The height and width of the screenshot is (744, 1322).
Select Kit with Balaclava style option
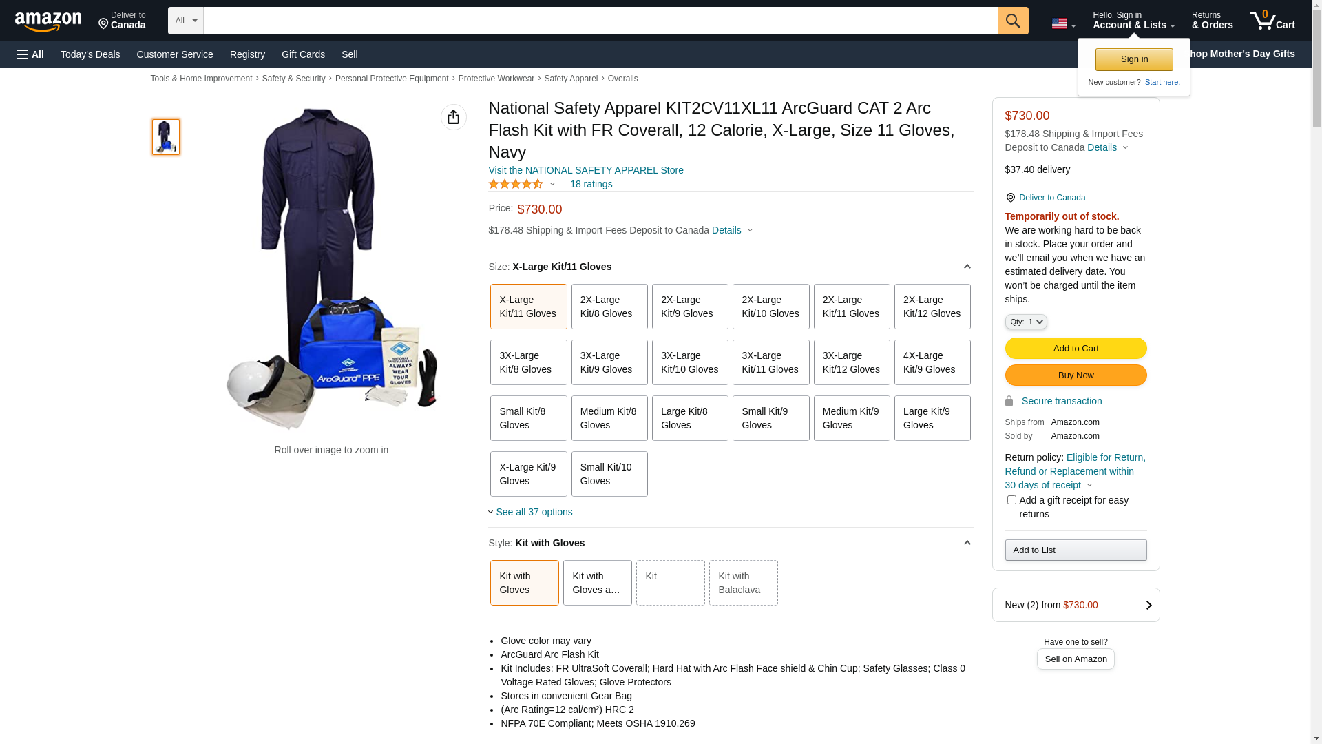[x=742, y=583]
